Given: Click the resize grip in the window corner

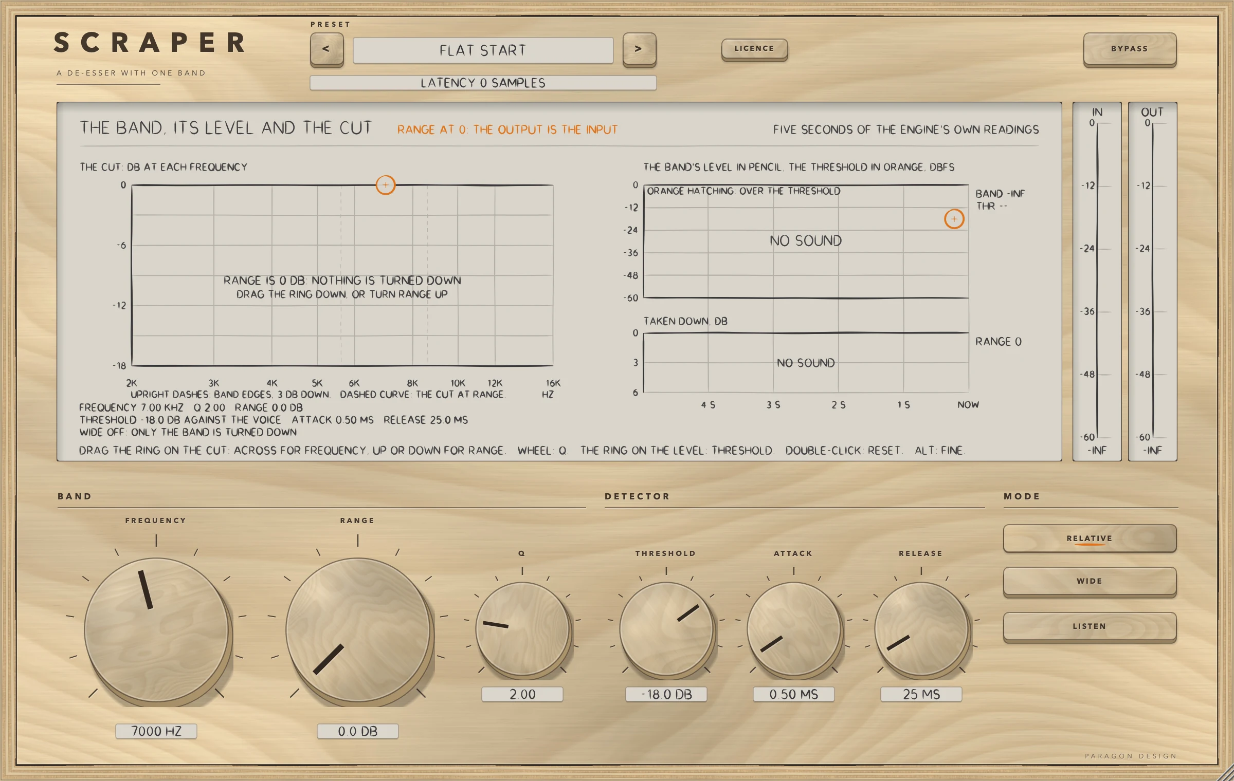Looking at the screenshot, I should [x=1225, y=772].
